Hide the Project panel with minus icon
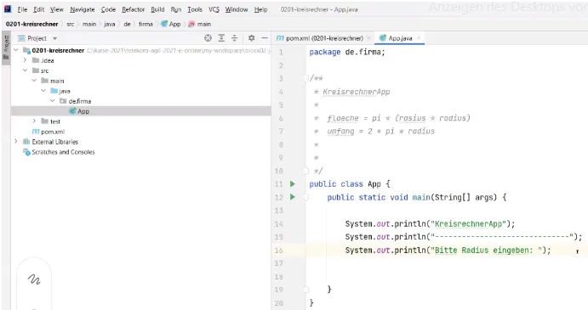 (265, 38)
